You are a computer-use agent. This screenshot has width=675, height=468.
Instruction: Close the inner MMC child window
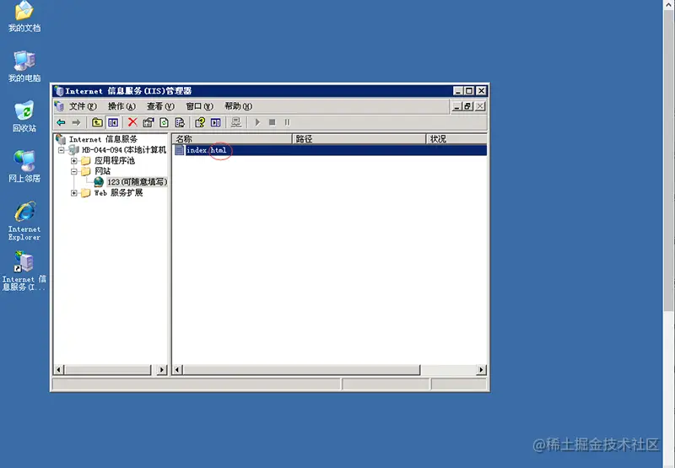point(480,106)
